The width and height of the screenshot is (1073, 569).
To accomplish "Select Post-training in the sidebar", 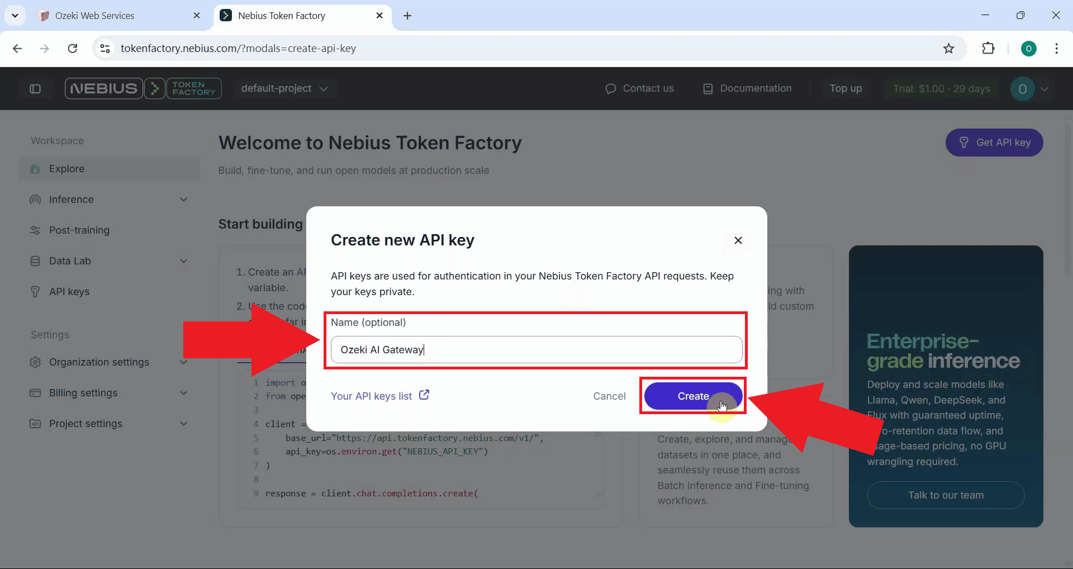I will coord(79,230).
